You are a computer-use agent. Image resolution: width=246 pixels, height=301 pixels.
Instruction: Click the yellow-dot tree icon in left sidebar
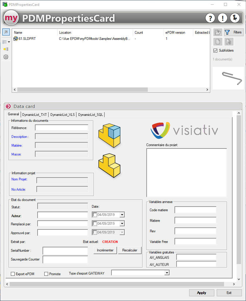(6, 49)
